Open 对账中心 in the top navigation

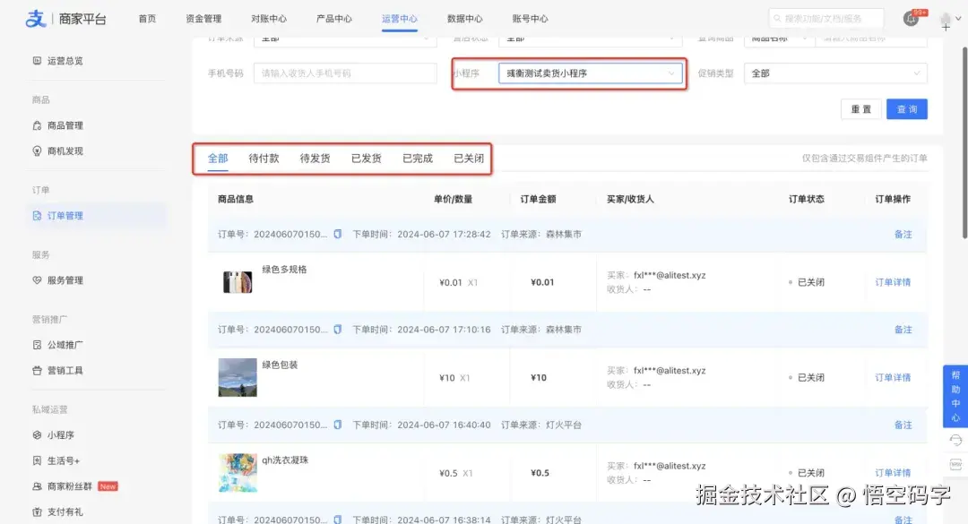tap(269, 19)
